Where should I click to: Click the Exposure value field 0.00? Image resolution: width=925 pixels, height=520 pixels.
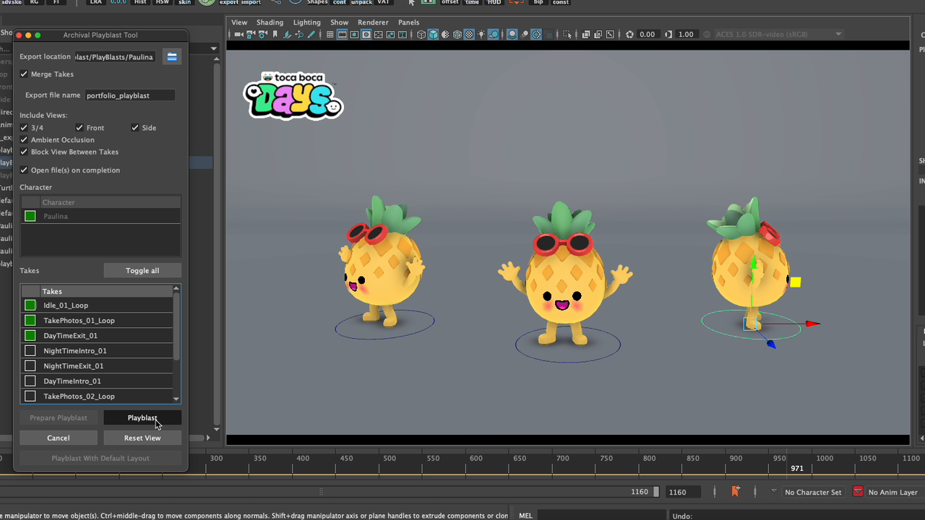point(647,34)
